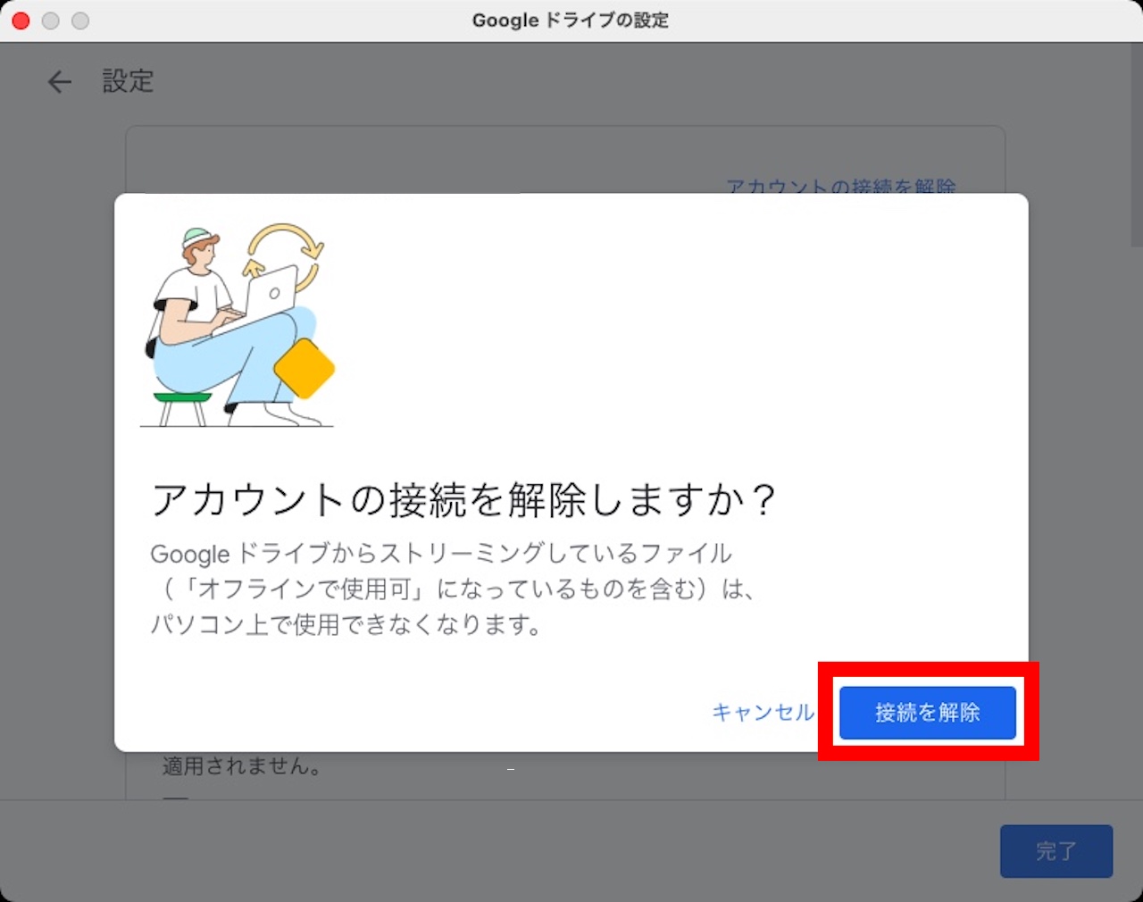Viewport: 1143px width, 902px height.
Task: Click the 設定 page title
Action: click(128, 81)
